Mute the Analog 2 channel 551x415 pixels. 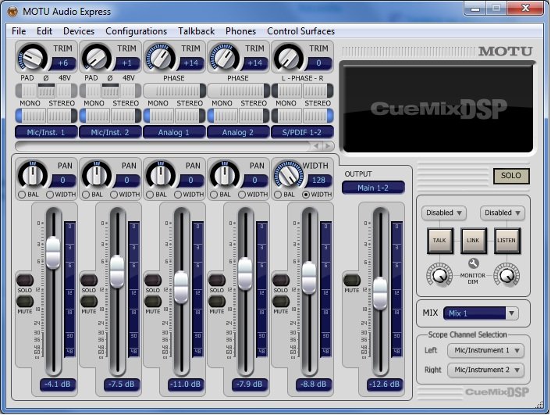click(x=217, y=302)
